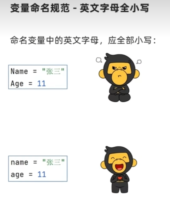Click the slide title 变量命名规范
This screenshot has width=170, height=198.
tap(40, 8)
